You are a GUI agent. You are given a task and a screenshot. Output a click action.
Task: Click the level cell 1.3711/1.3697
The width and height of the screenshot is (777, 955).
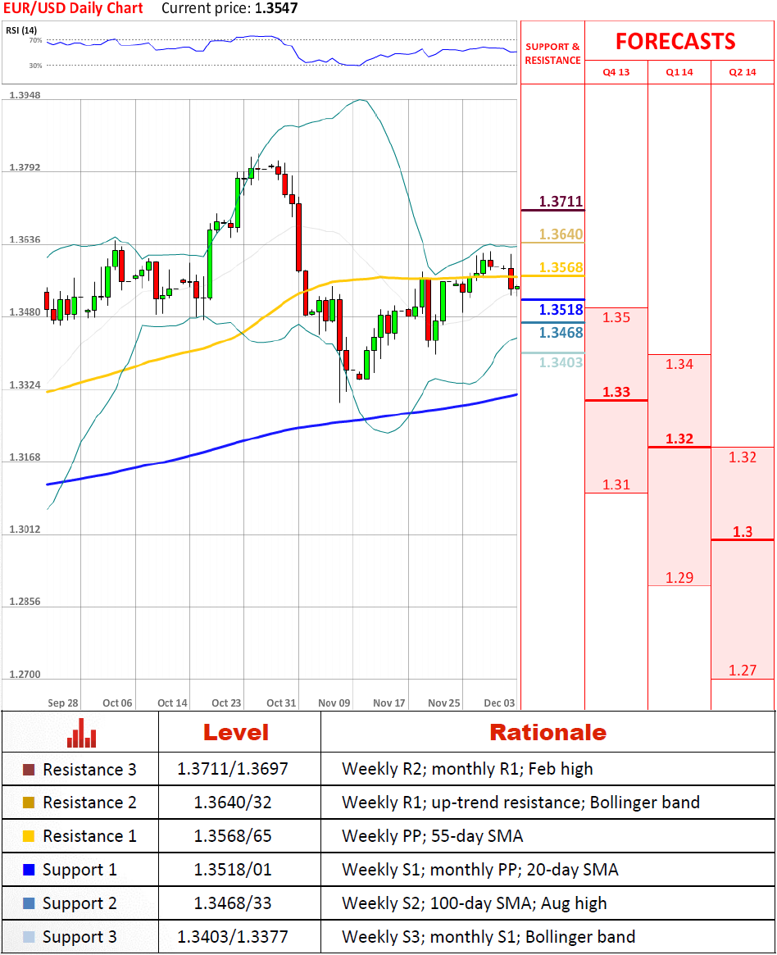(233, 769)
